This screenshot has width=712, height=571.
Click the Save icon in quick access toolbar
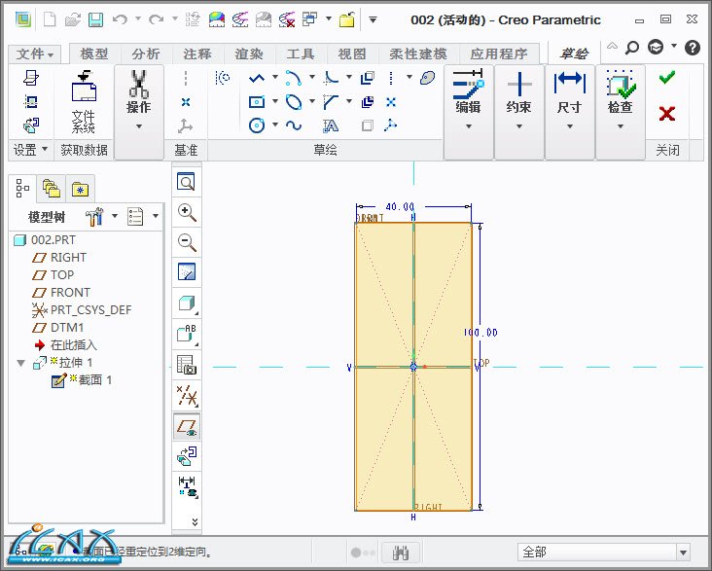tap(95, 19)
